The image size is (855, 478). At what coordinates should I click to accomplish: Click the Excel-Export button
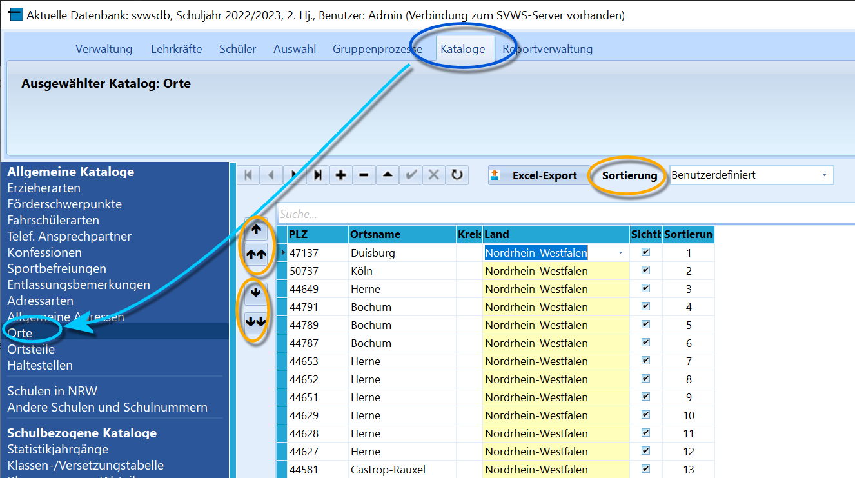point(539,175)
